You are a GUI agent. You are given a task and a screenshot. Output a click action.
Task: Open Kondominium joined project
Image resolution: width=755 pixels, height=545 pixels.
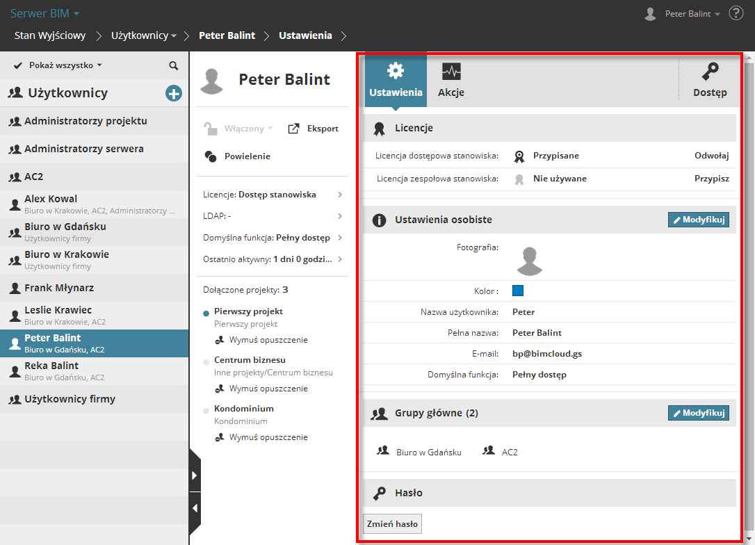[x=244, y=409]
